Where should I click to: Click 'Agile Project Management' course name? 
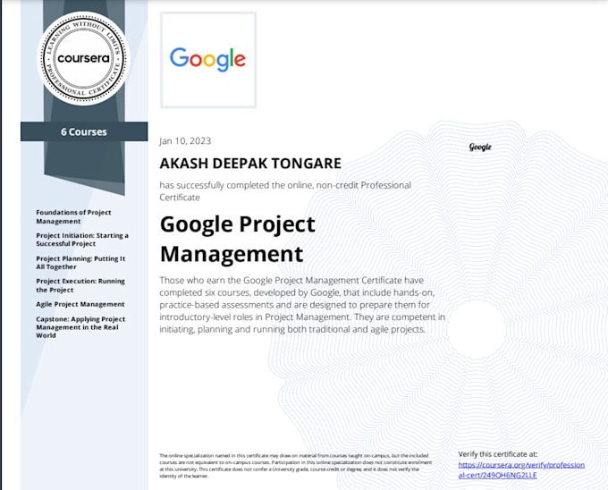pos(80,304)
